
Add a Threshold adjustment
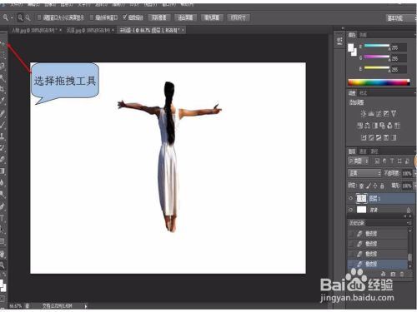[x=379, y=137]
